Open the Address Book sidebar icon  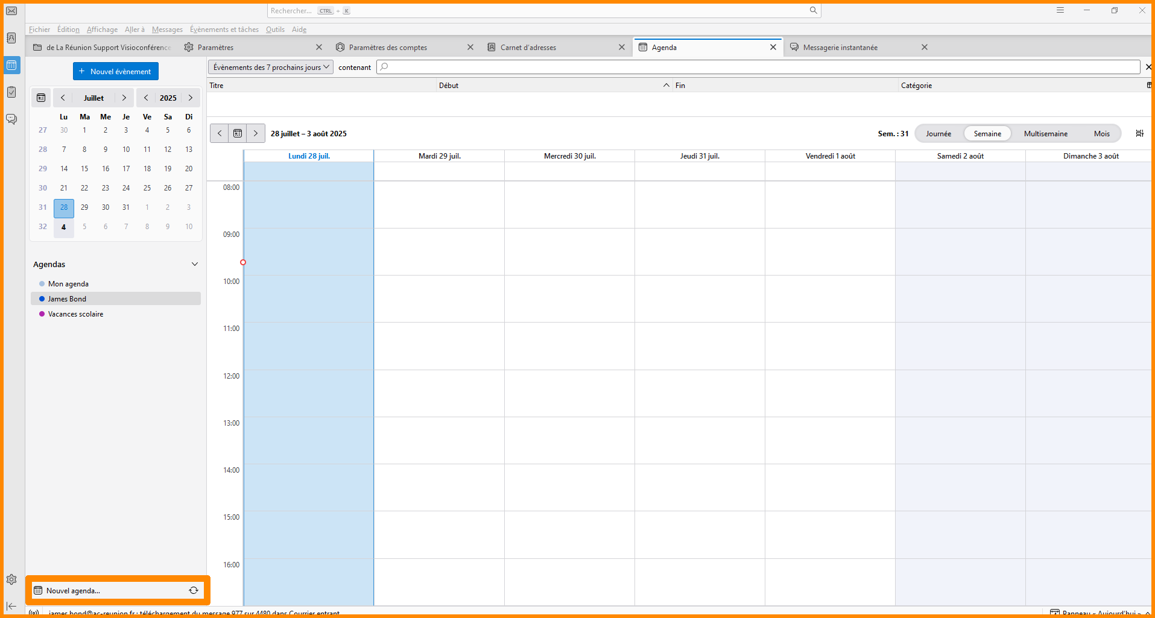[11, 38]
